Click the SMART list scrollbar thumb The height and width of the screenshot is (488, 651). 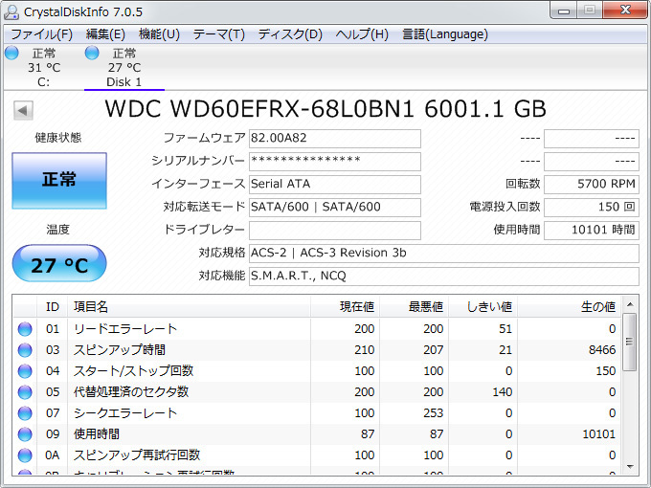point(630,342)
